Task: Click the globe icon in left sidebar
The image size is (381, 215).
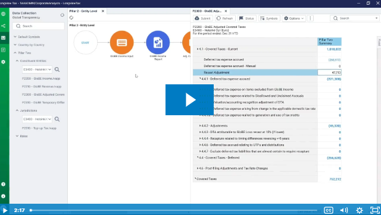Action: [4, 14]
